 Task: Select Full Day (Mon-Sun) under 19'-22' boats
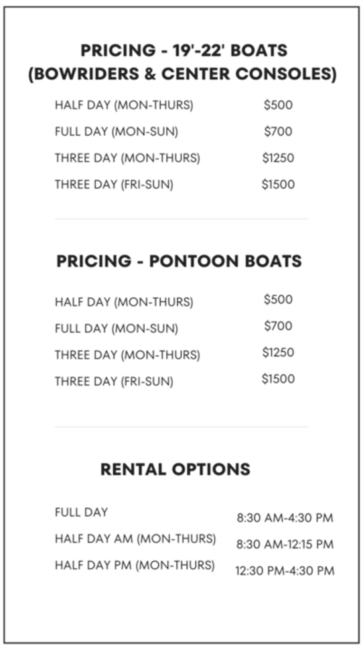point(117,132)
